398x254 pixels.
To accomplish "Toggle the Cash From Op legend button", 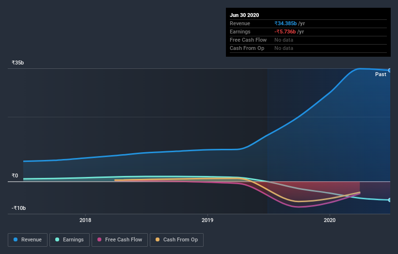I will click(176, 240).
